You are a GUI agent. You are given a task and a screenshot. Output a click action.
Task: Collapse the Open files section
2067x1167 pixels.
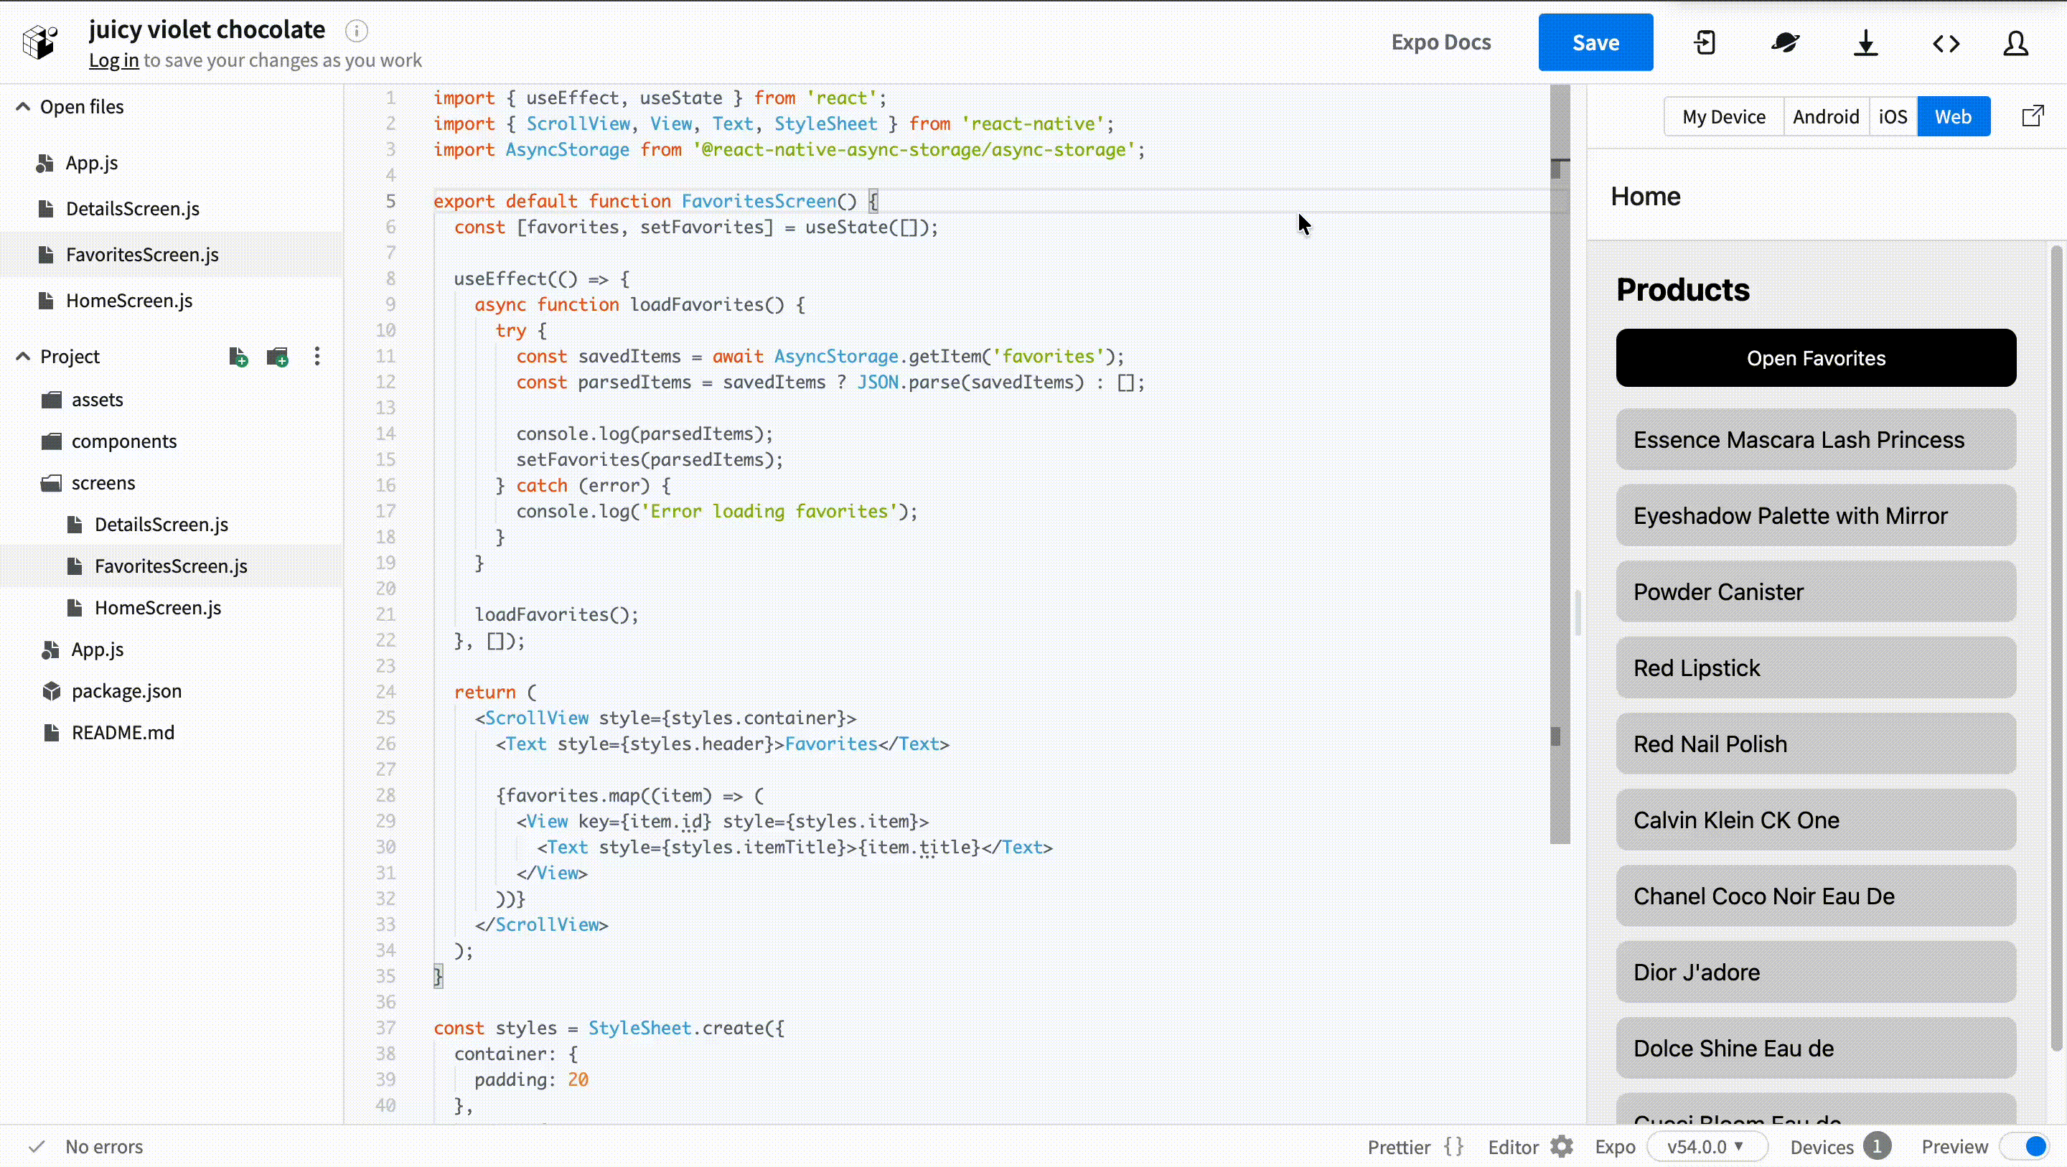pos(23,107)
